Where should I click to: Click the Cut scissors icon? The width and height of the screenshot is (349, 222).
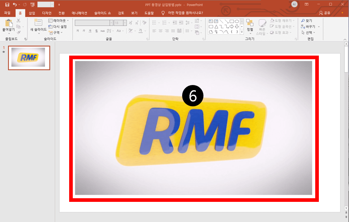[18, 21]
